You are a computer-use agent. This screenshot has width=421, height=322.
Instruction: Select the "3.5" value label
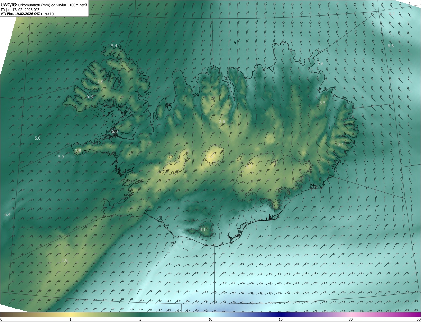pyautogui.click(x=322, y=103)
